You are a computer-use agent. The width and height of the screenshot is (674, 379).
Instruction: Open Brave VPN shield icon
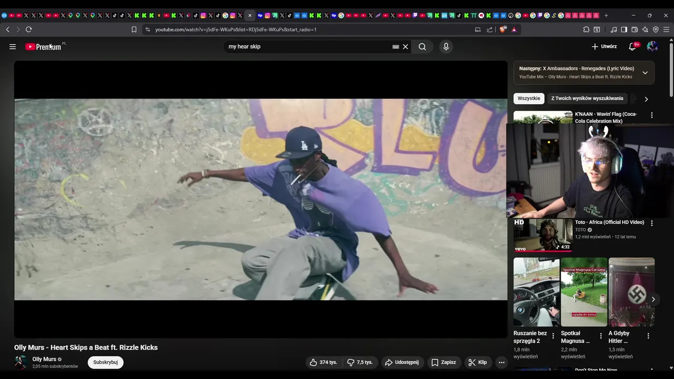(x=656, y=29)
